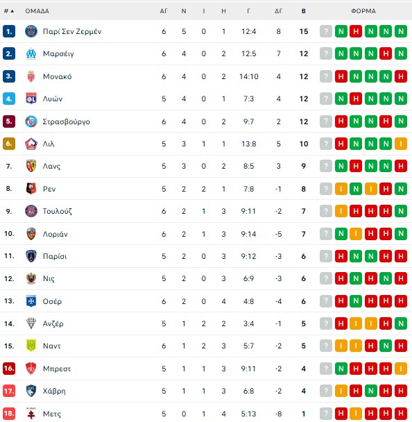Click the ΟΜΑΔΑ column header

(37, 11)
